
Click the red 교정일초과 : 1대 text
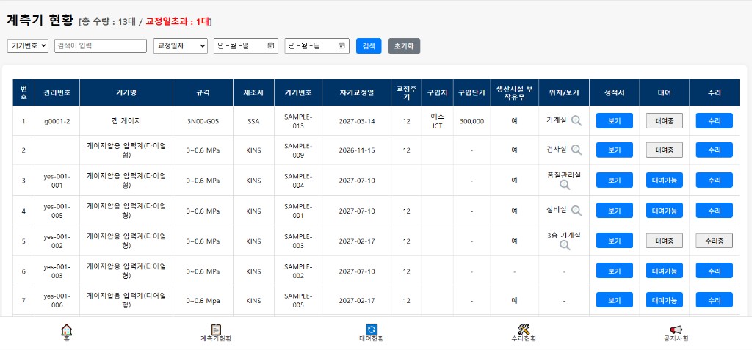[177, 21]
